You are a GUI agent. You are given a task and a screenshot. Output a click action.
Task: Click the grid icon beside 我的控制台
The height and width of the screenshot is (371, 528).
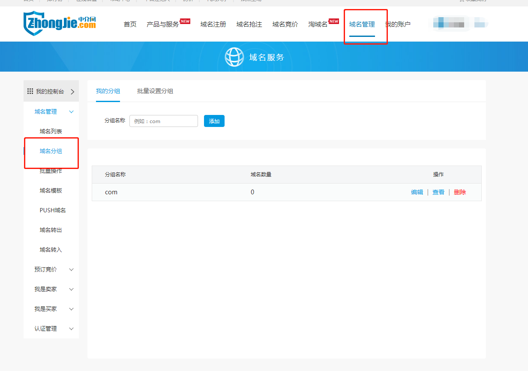click(30, 91)
